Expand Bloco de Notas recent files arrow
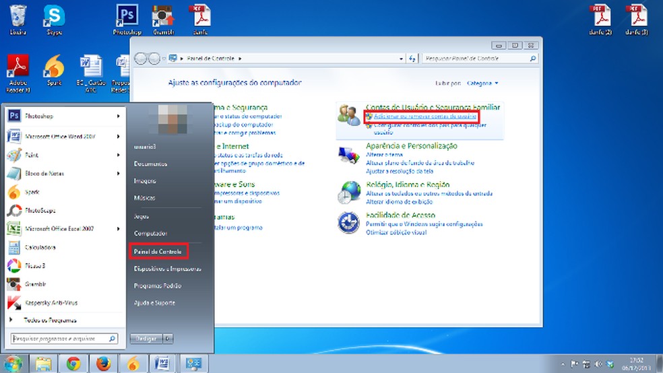 point(119,173)
